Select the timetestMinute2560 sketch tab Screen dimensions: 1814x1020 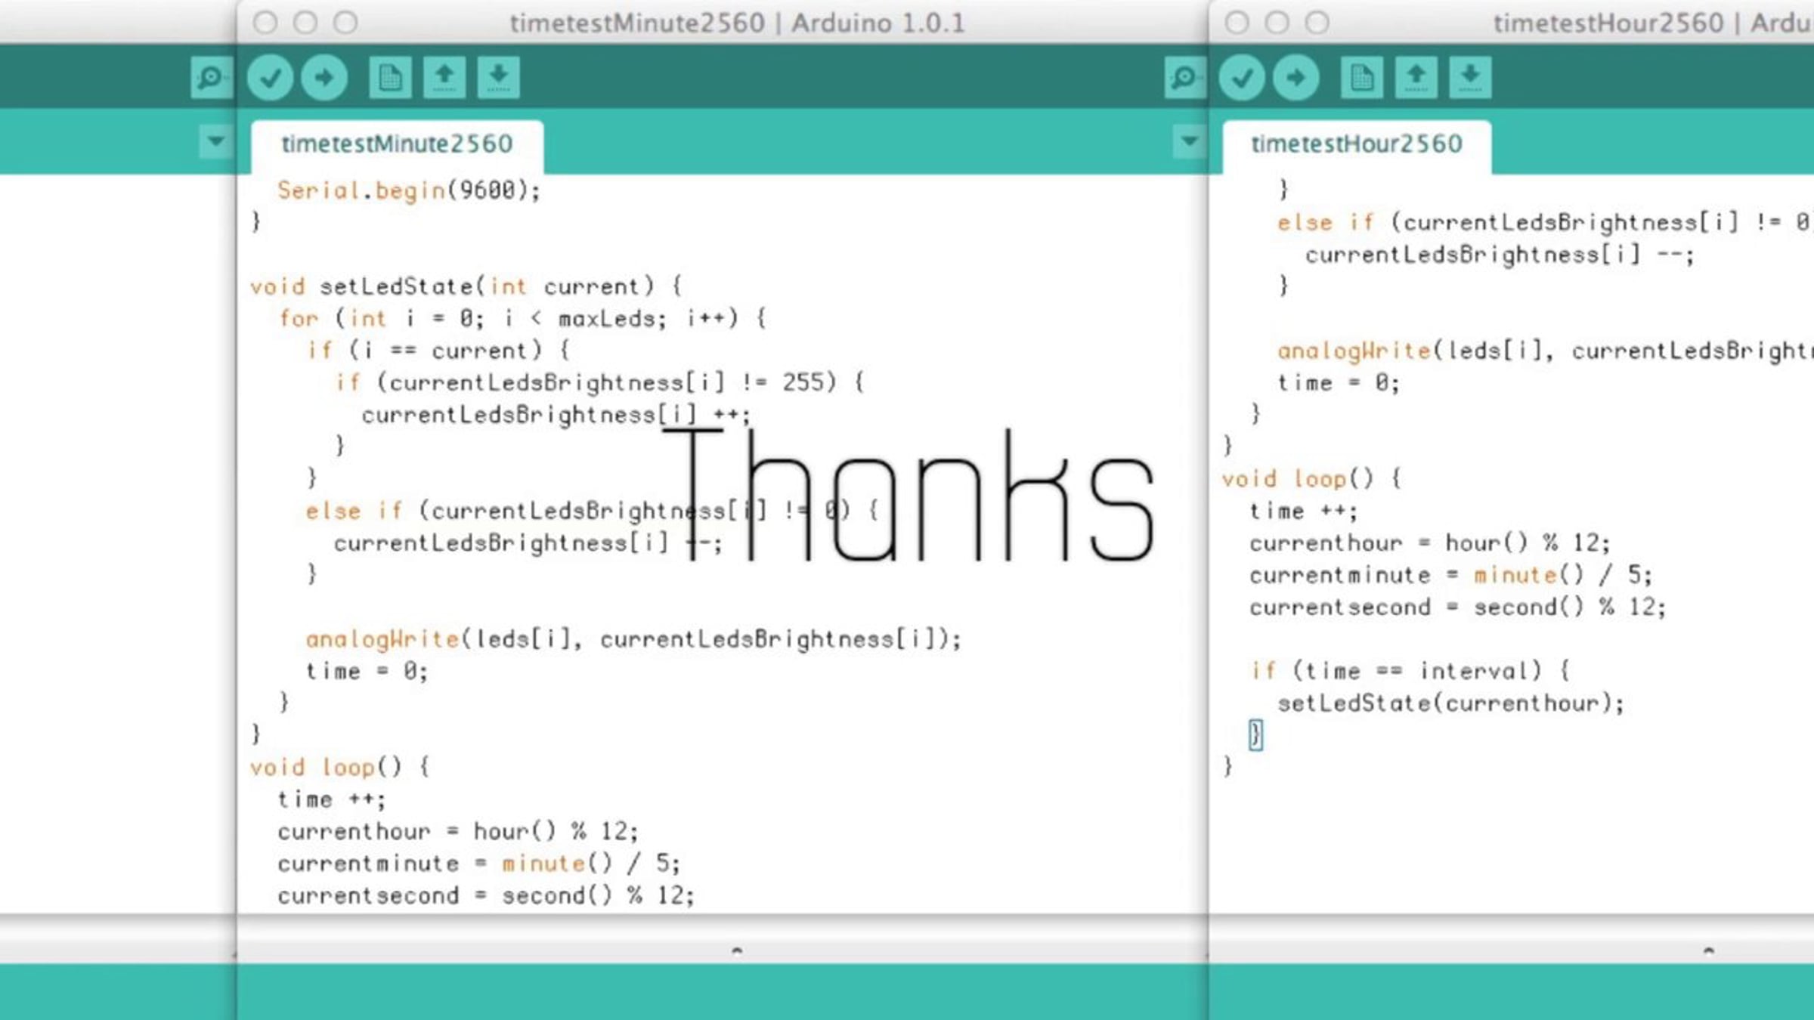point(397,144)
